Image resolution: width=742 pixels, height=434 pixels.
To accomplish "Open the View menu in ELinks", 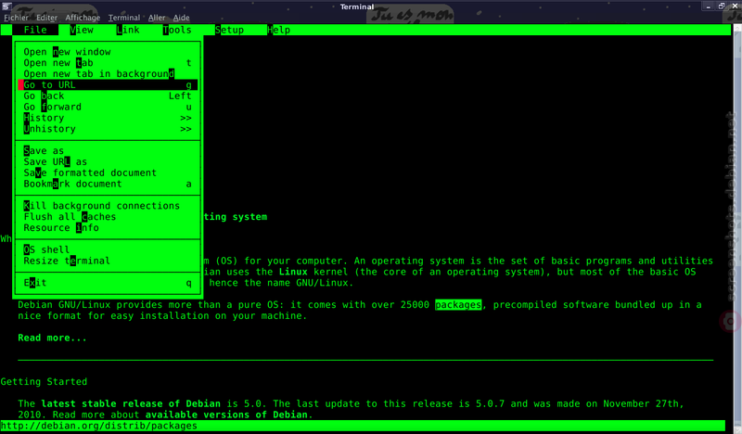I will point(82,30).
